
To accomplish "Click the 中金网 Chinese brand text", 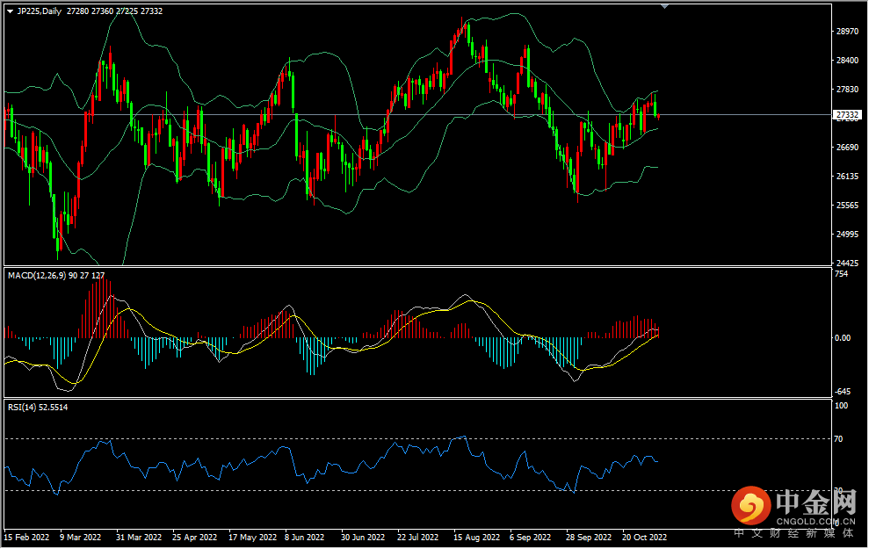I will click(x=815, y=502).
